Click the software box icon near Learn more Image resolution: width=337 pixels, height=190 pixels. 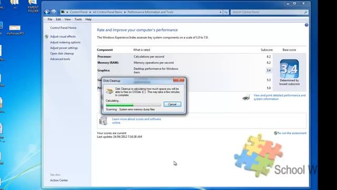pyautogui.click(x=103, y=121)
